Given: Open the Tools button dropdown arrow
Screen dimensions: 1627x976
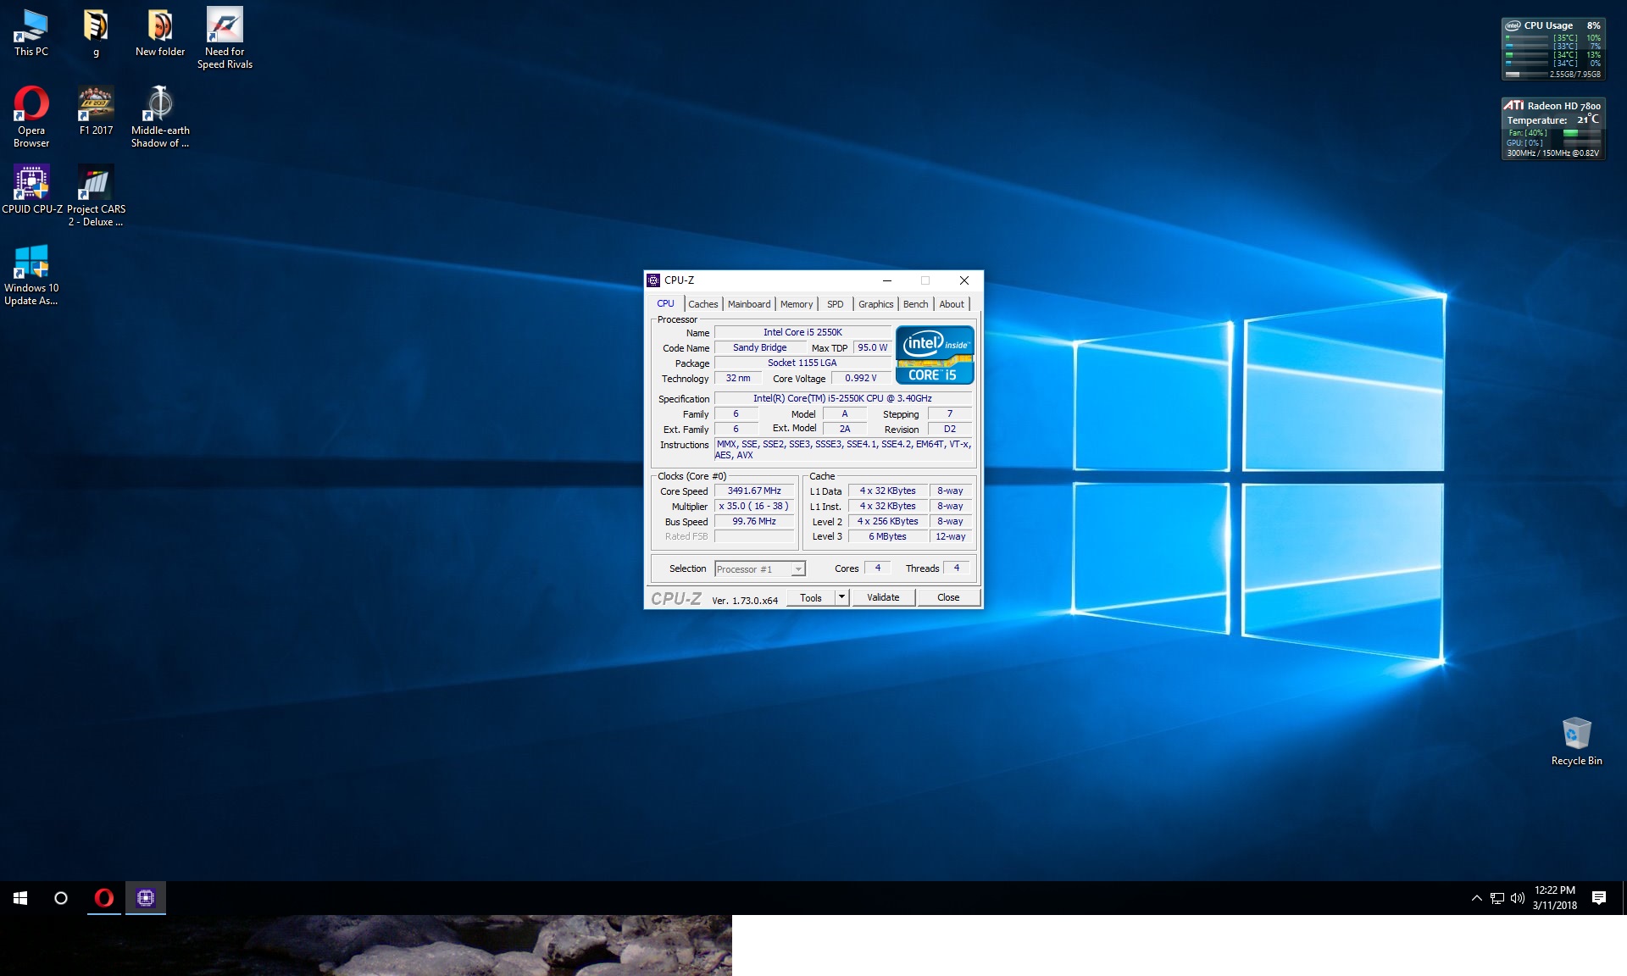Looking at the screenshot, I should (x=841, y=597).
